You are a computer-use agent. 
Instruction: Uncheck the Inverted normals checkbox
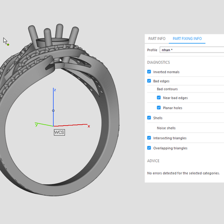(x=149, y=72)
